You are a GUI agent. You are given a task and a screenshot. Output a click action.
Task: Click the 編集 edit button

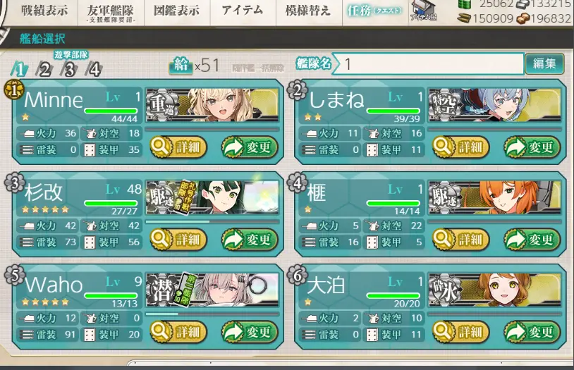(x=544, y=63)
